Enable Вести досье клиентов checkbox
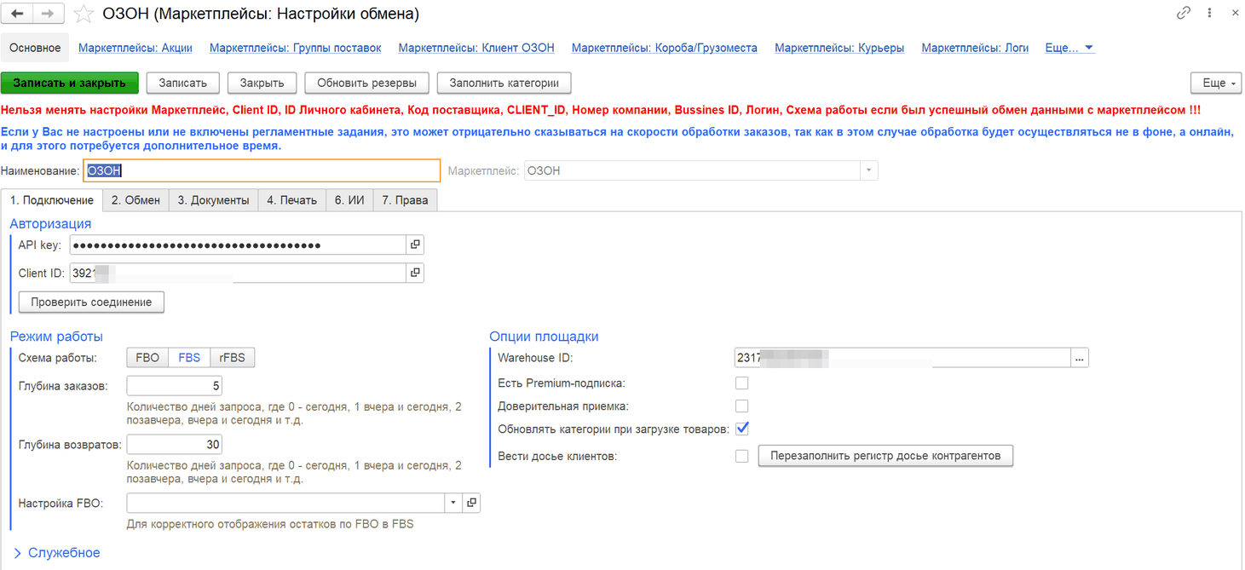The image size is (1245, 570). [742, 456]
